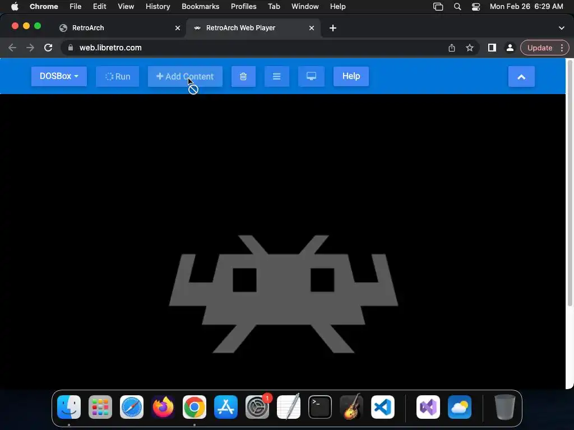Launch GarageBand from the Dock
The height and width of the screenshot is (430, 574).
point(351,407)
